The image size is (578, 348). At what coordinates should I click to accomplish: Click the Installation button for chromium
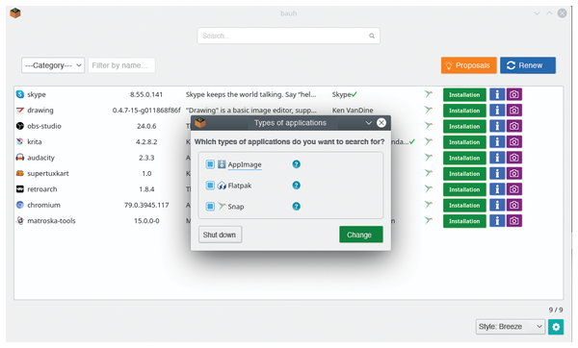pos(464,206)
